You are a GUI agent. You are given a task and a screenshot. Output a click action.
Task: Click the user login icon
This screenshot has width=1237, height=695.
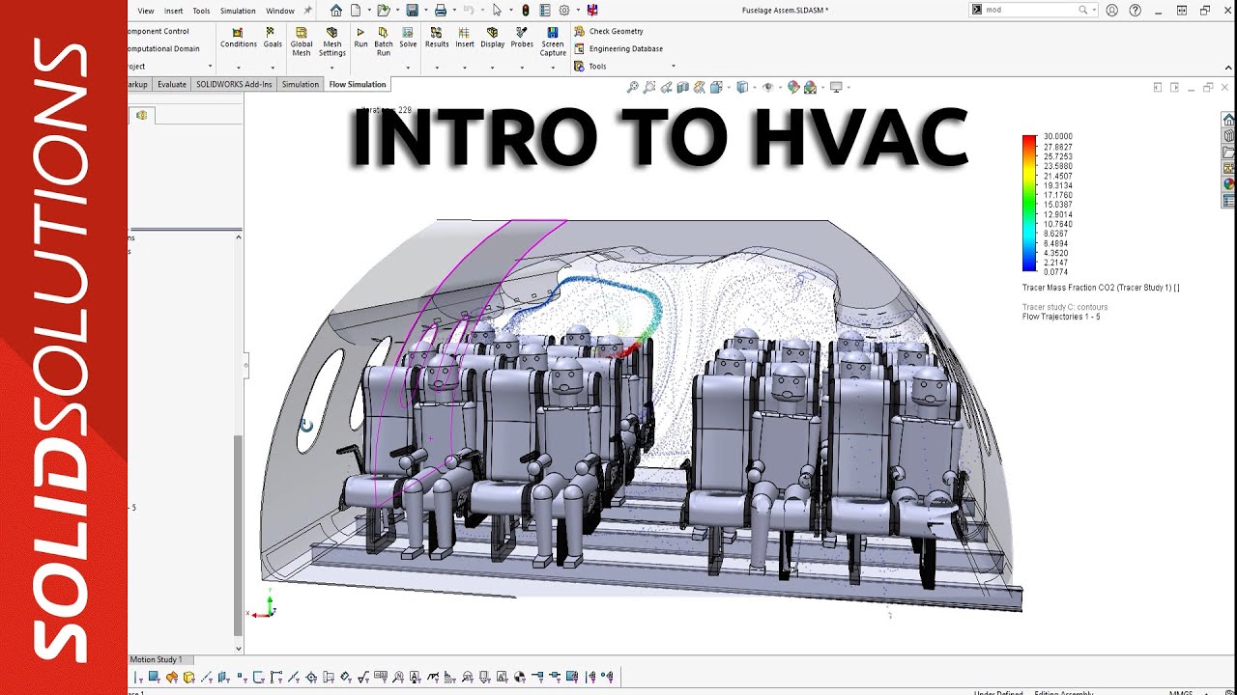click(1111, 10)
